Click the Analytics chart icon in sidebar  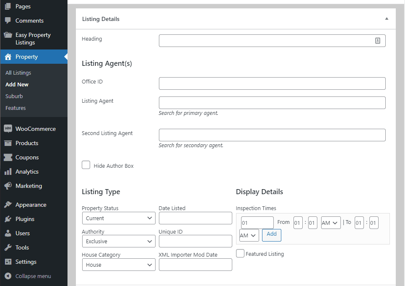pos(8,172)
